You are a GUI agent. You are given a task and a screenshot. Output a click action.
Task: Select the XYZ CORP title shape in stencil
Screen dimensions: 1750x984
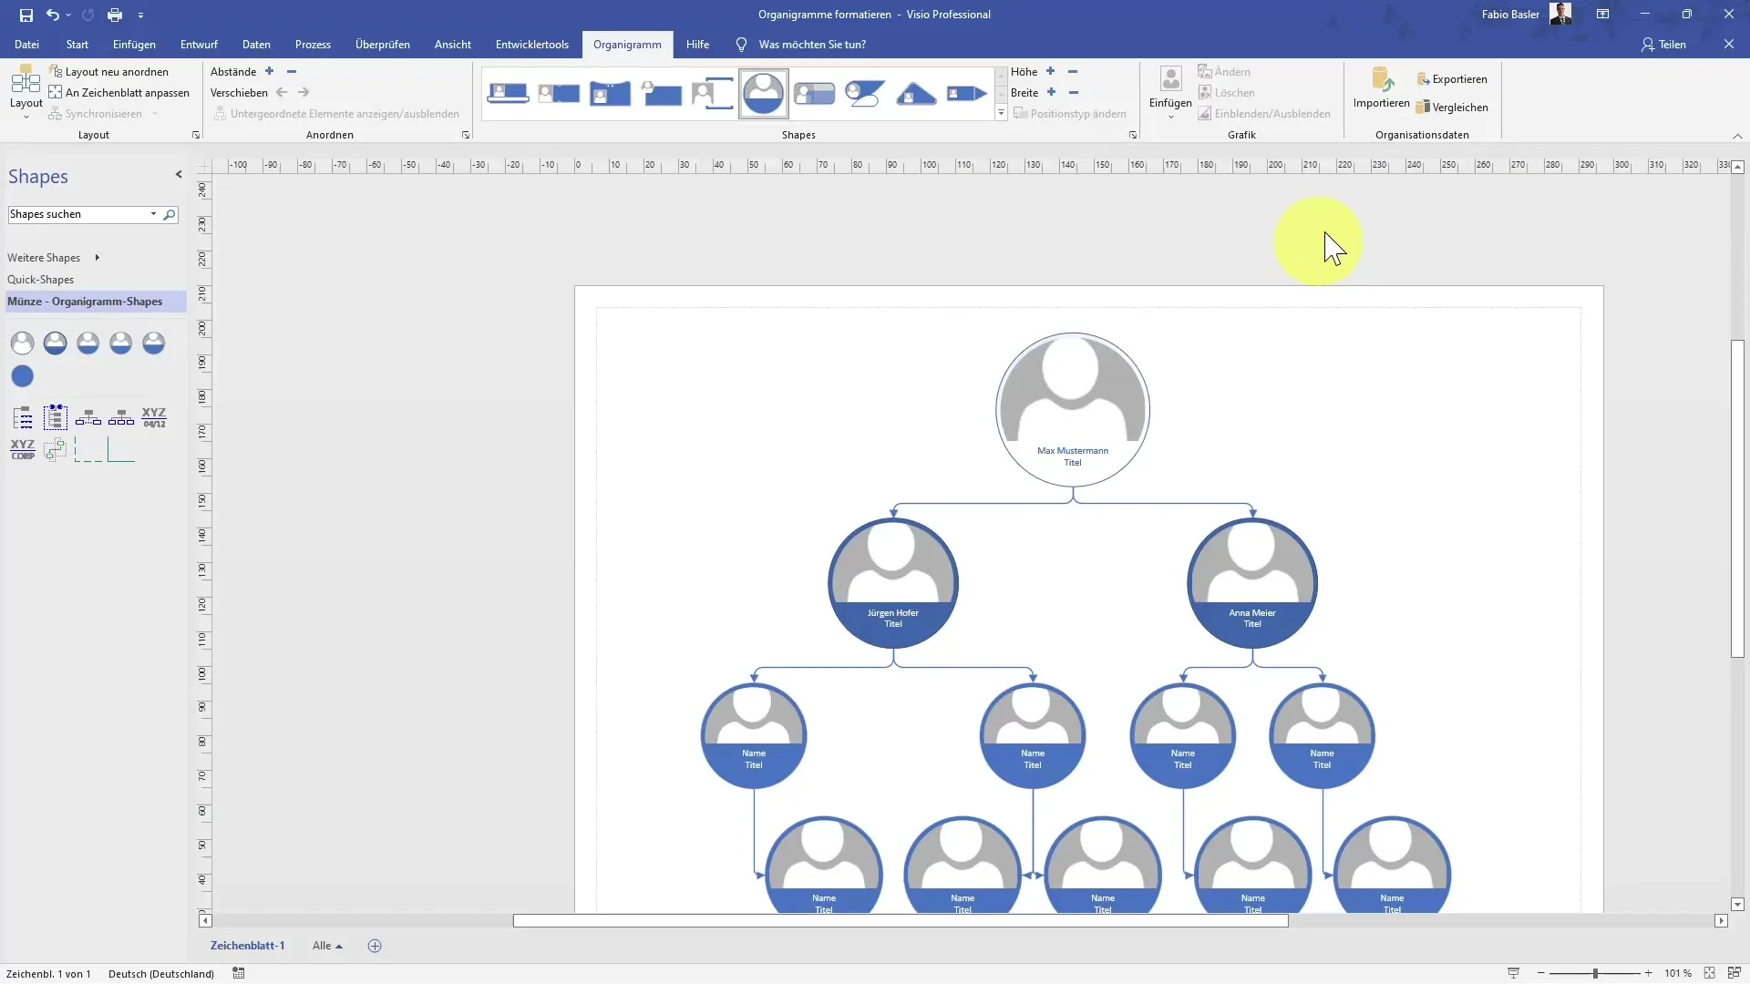tap(23, 449)
